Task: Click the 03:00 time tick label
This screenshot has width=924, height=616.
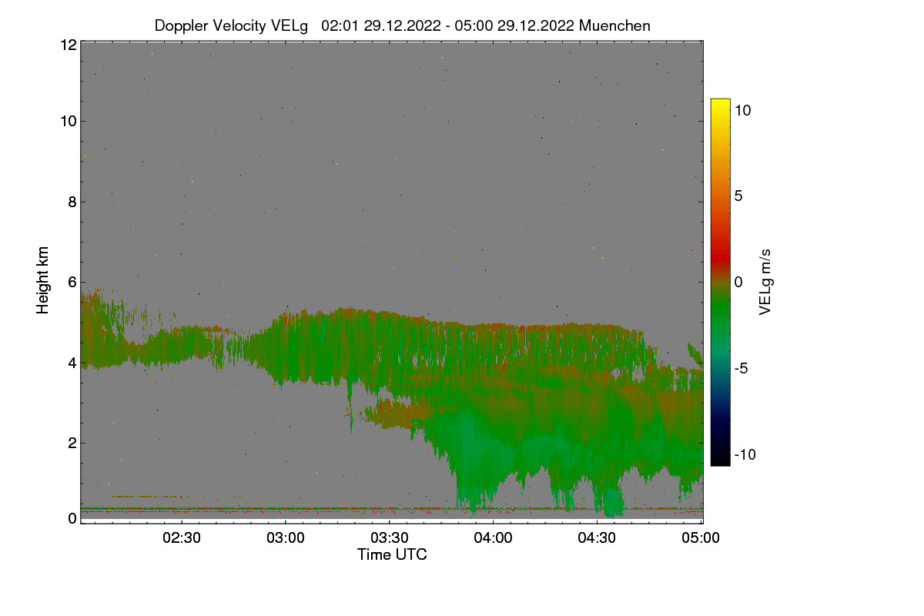Action: (x=286, y=538)
